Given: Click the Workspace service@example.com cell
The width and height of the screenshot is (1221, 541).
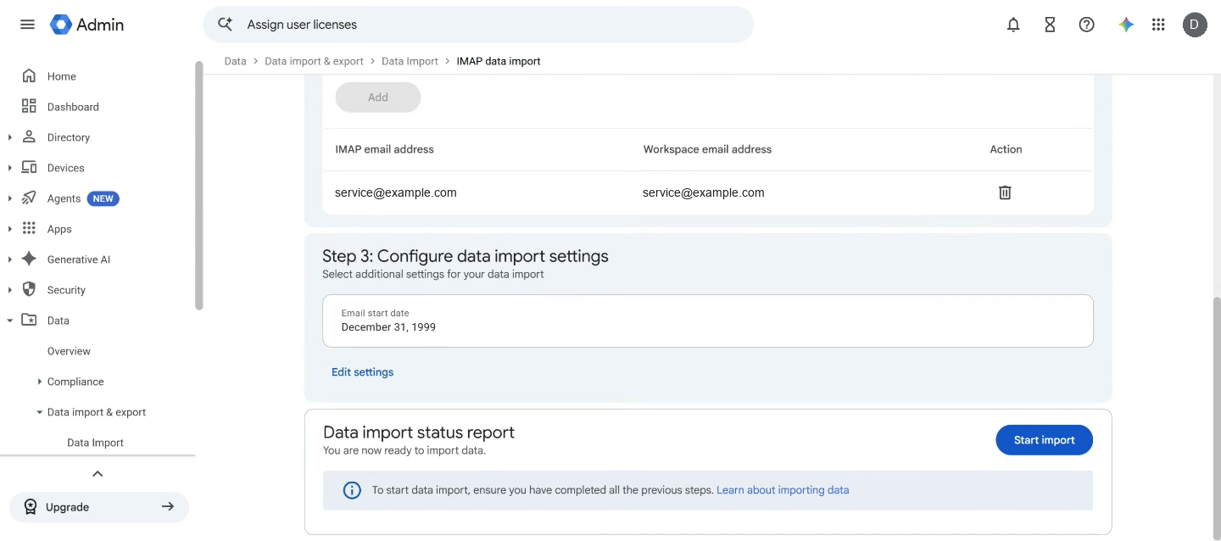Looking at the screenshot, I should [x=704, y=192].
